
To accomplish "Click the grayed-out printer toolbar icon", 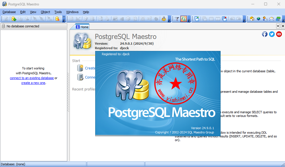I will [107, 19].
